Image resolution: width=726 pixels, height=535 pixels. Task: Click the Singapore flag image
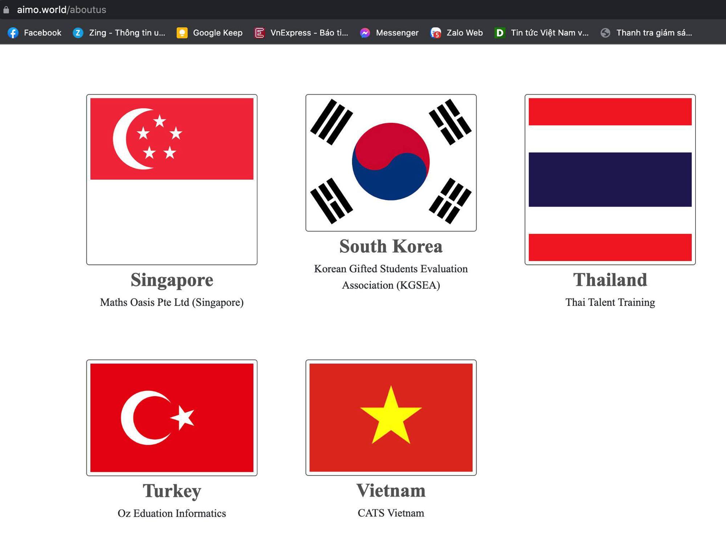(172, 179)
